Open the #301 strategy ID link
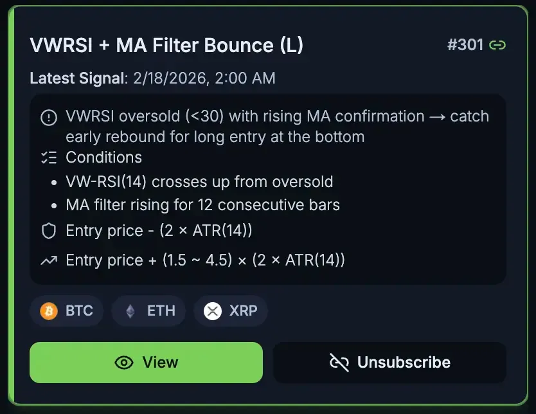The height and width of the screenshot is (414, 536). click(465, 45)
